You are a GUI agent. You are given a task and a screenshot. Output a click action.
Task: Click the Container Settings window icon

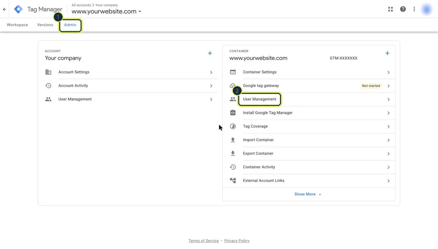pyautogui.click(x=233, y=72)
